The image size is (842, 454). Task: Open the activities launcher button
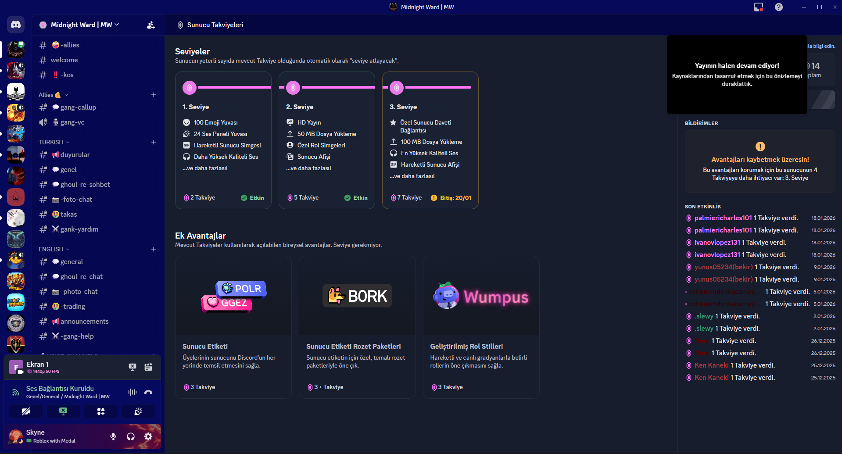pos(101,411)
